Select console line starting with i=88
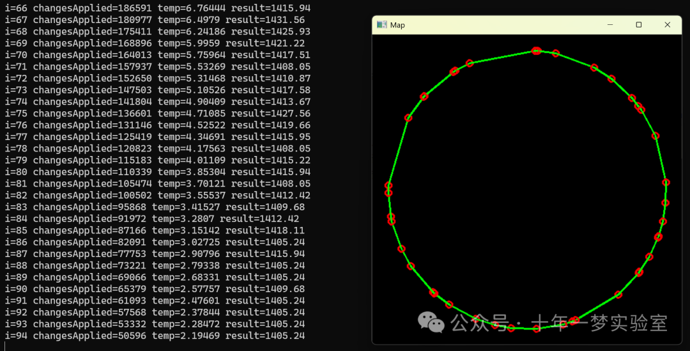Screen dimensions: 690x351 [x=155, y=265]
